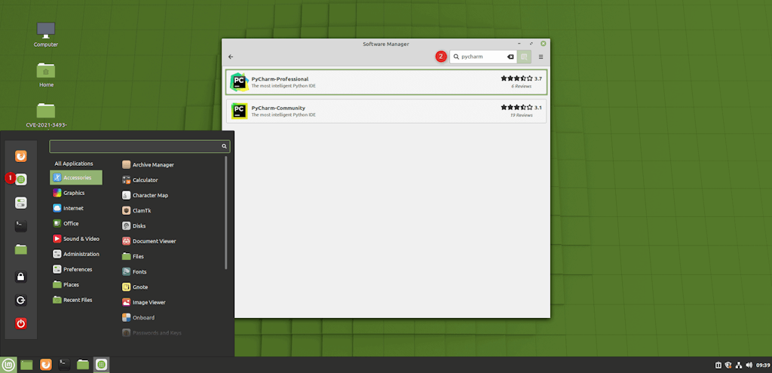
Task: Select All Applications category
Action: (x=74, y=164)
